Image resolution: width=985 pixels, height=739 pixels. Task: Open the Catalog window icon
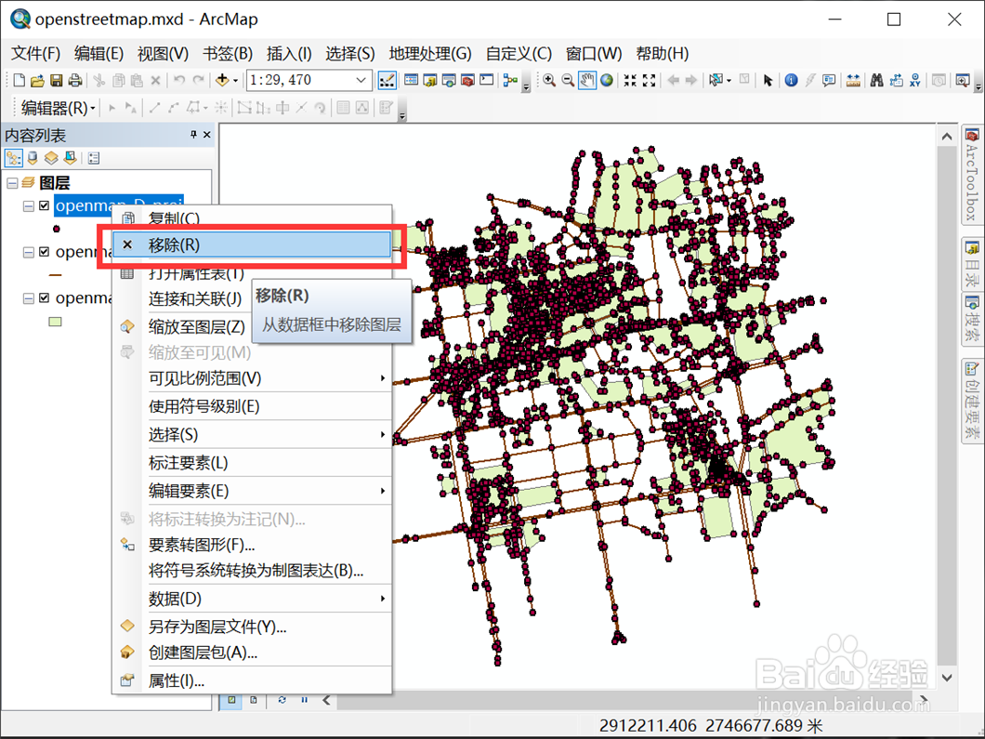tap(430, 81)
